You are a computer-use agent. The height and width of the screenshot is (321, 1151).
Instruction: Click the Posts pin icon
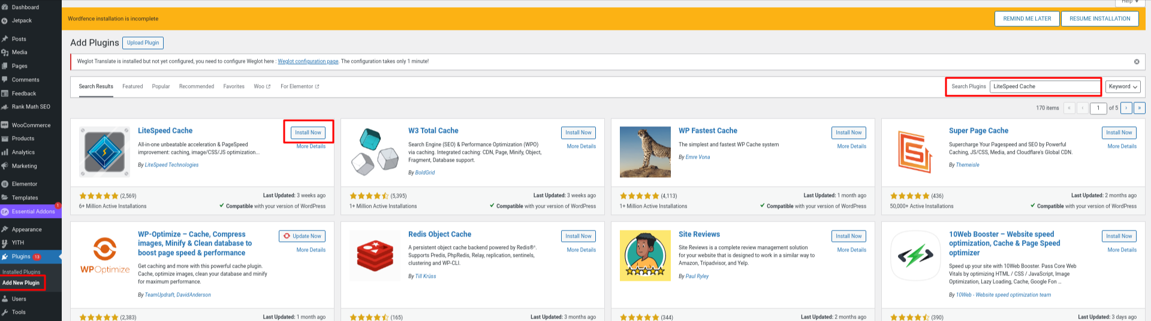coord(4,39)
